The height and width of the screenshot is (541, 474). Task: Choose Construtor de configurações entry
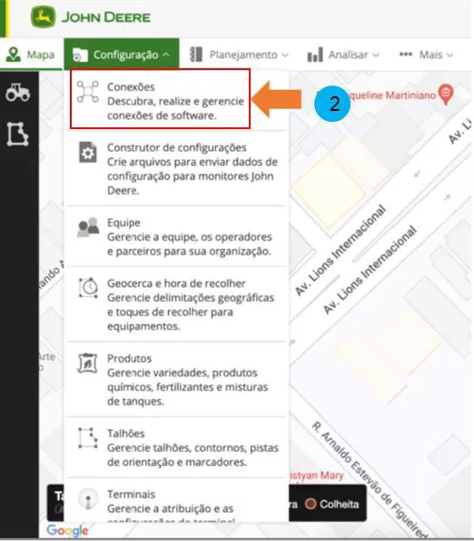[x=176, y=169]
